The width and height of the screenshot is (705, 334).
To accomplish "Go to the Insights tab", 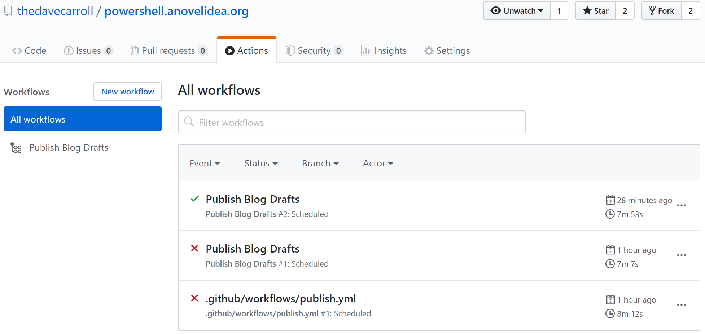I will [384, 51].
